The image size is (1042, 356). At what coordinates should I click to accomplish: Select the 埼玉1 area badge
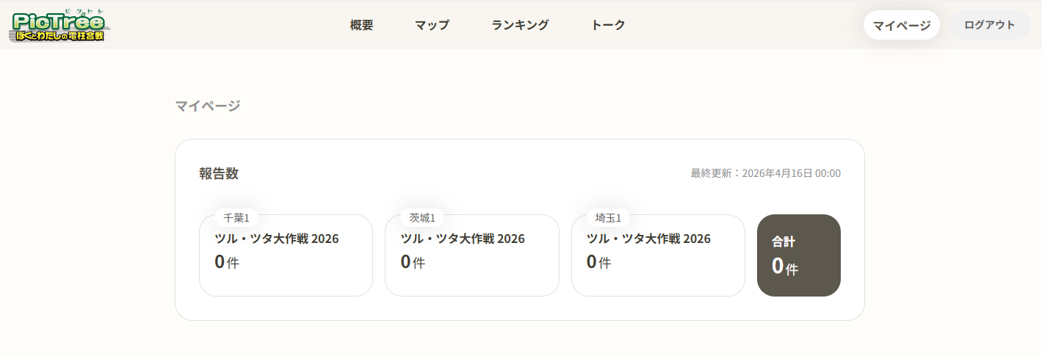(608, 218)
